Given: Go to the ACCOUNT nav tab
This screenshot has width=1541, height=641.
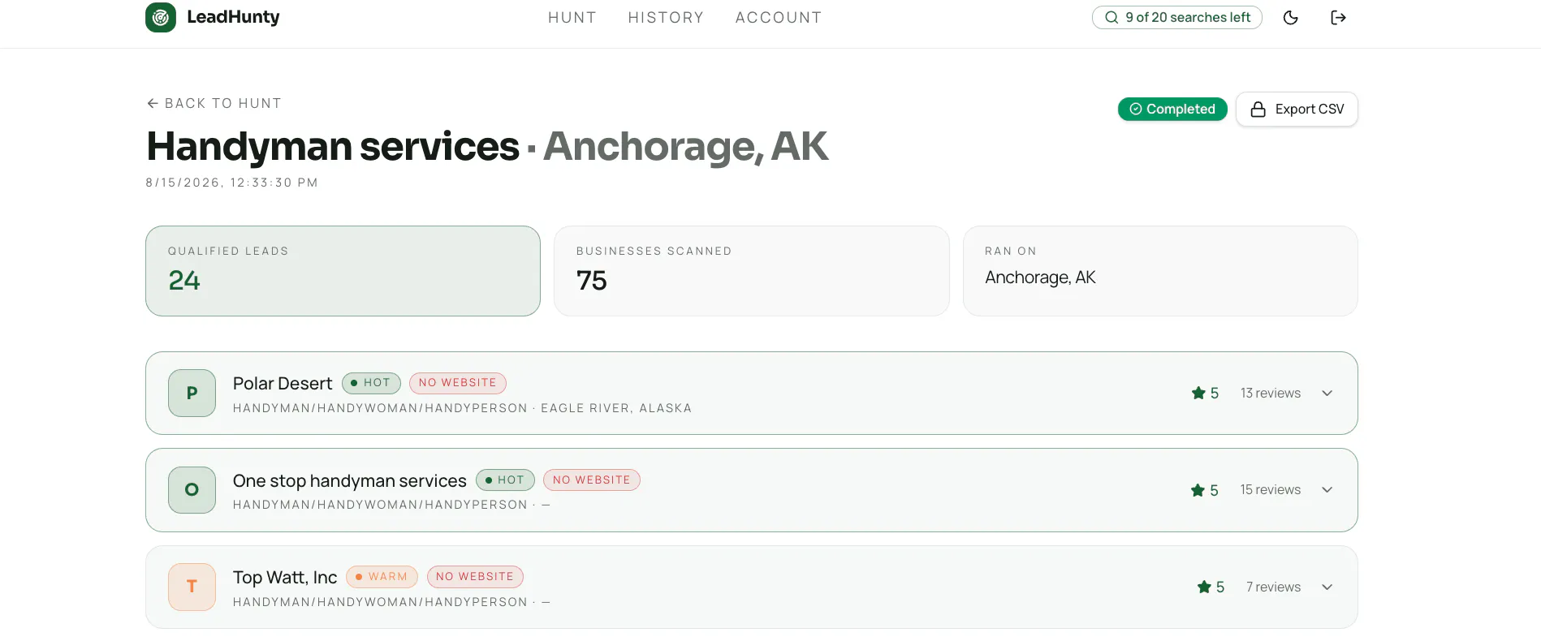Looking at the screenshot, I should point(779,18).
